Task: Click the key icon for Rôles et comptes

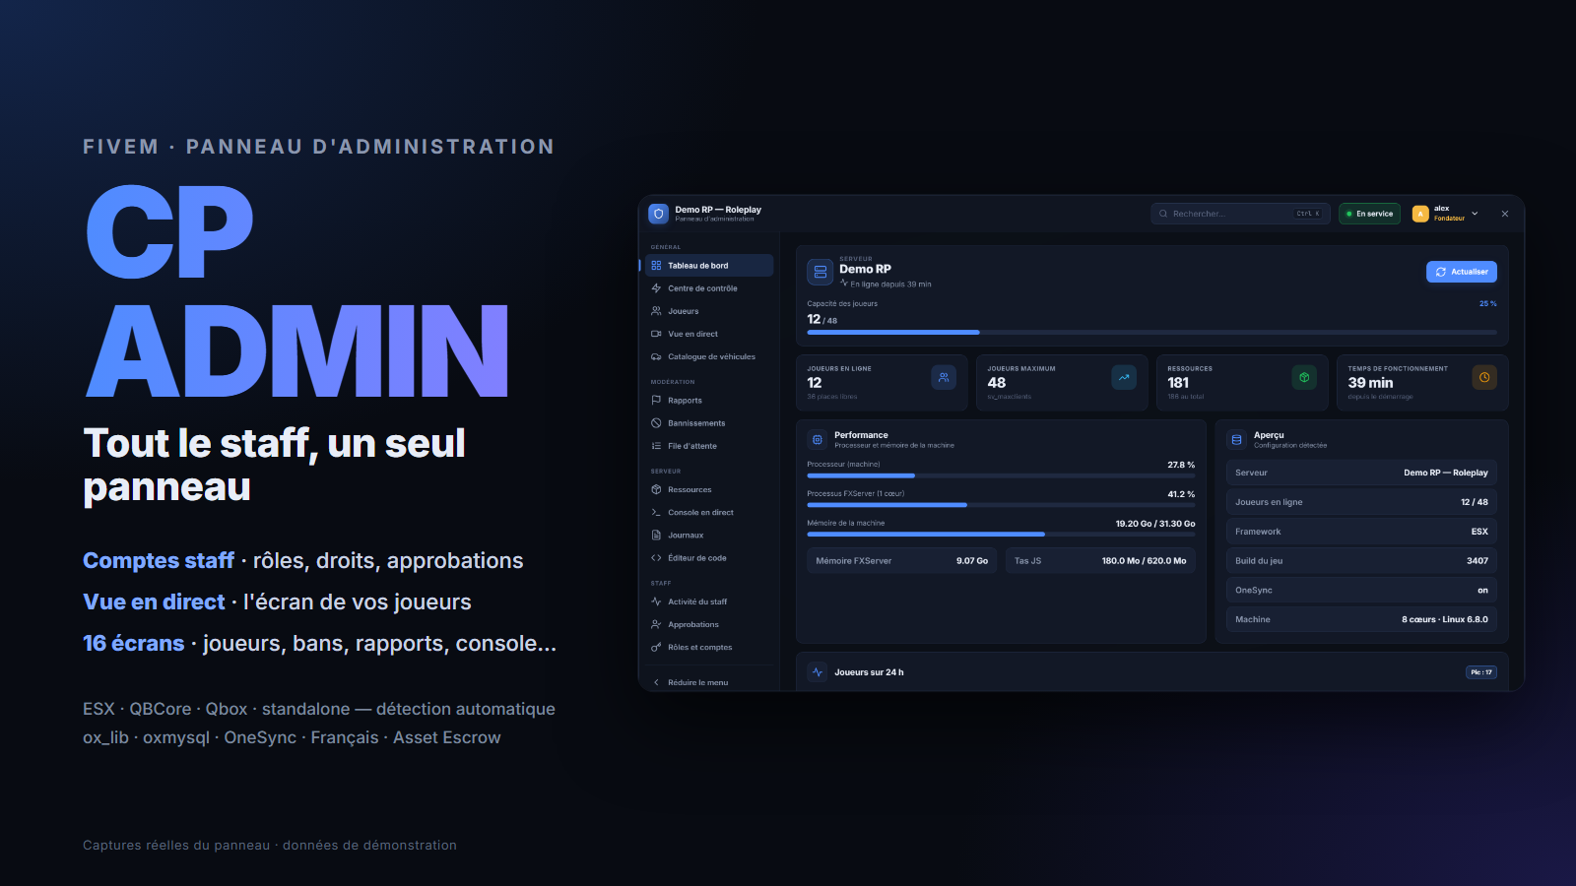Action: [x=656, y=648]
